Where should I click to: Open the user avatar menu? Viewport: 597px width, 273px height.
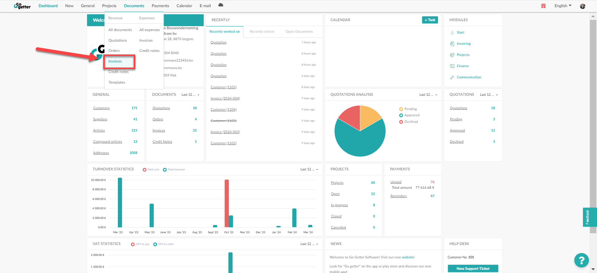[x=583, y=6]
